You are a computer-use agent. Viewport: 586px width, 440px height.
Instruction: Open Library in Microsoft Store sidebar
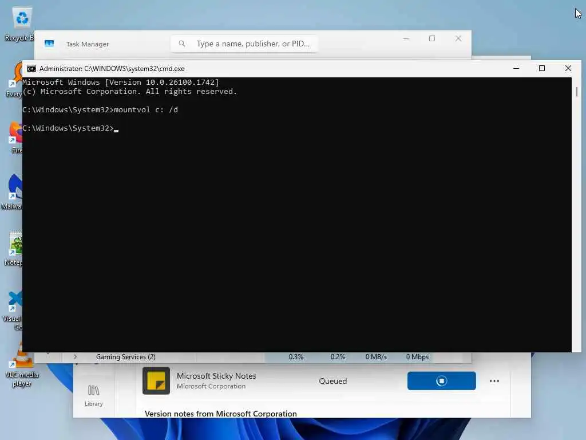[x=93, y=395]
